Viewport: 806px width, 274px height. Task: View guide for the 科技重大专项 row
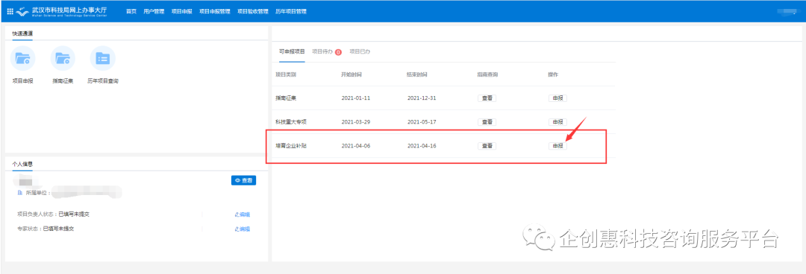487,122
